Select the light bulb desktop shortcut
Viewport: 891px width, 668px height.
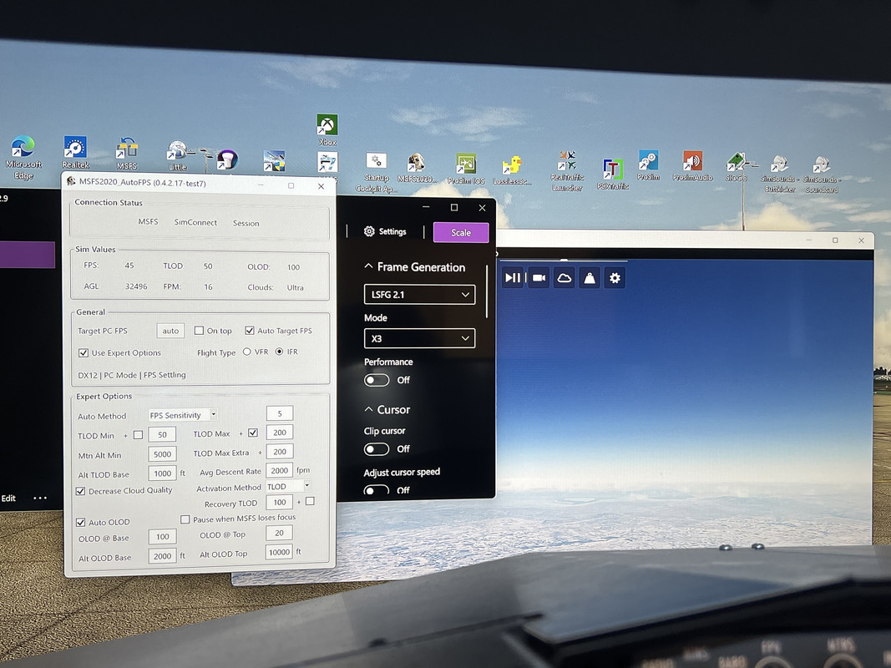227,159
